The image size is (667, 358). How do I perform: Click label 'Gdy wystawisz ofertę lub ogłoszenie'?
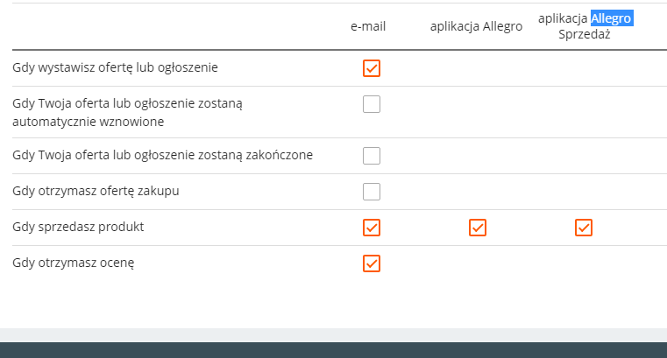coord(116,67)
